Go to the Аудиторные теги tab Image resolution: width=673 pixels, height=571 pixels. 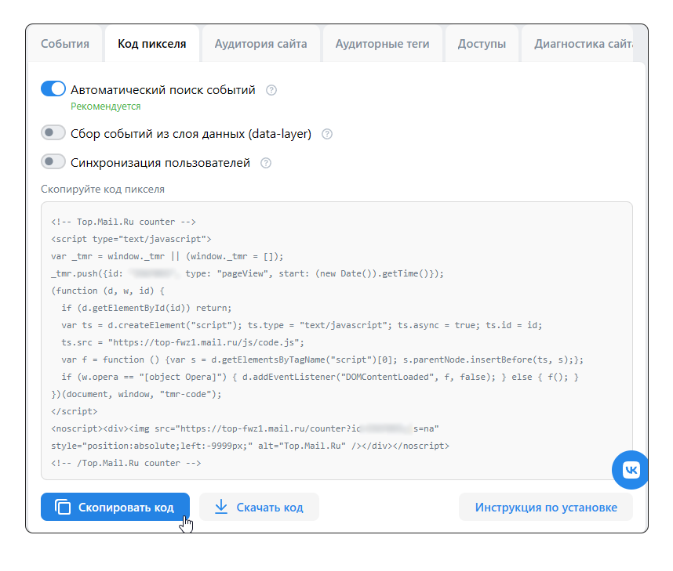point(382,44)
